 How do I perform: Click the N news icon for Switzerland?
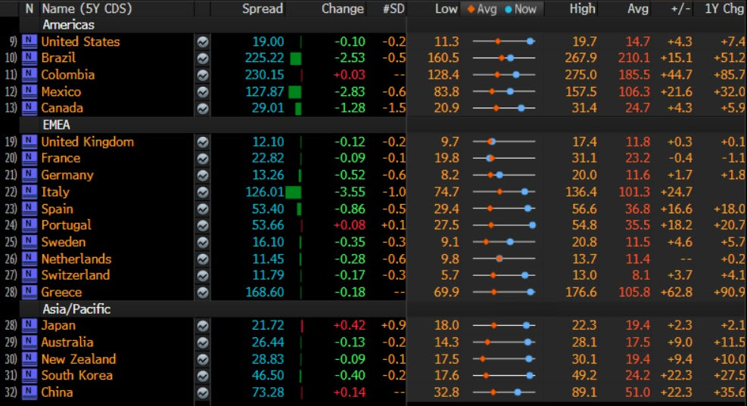[x=30, y=275]
